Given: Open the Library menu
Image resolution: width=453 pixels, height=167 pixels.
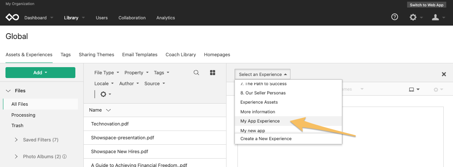Looking at the screenshot, I should pyautogui.click(x=75, y=18).
